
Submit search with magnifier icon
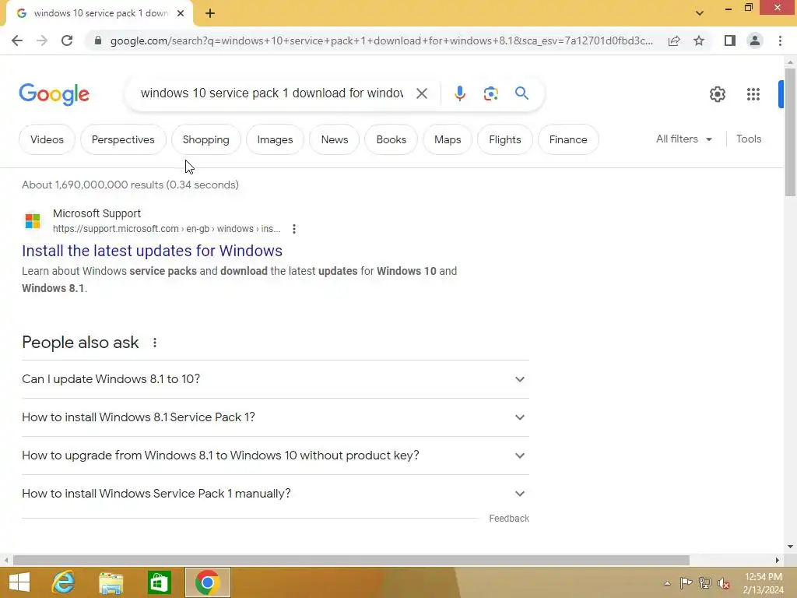(521, 93)
